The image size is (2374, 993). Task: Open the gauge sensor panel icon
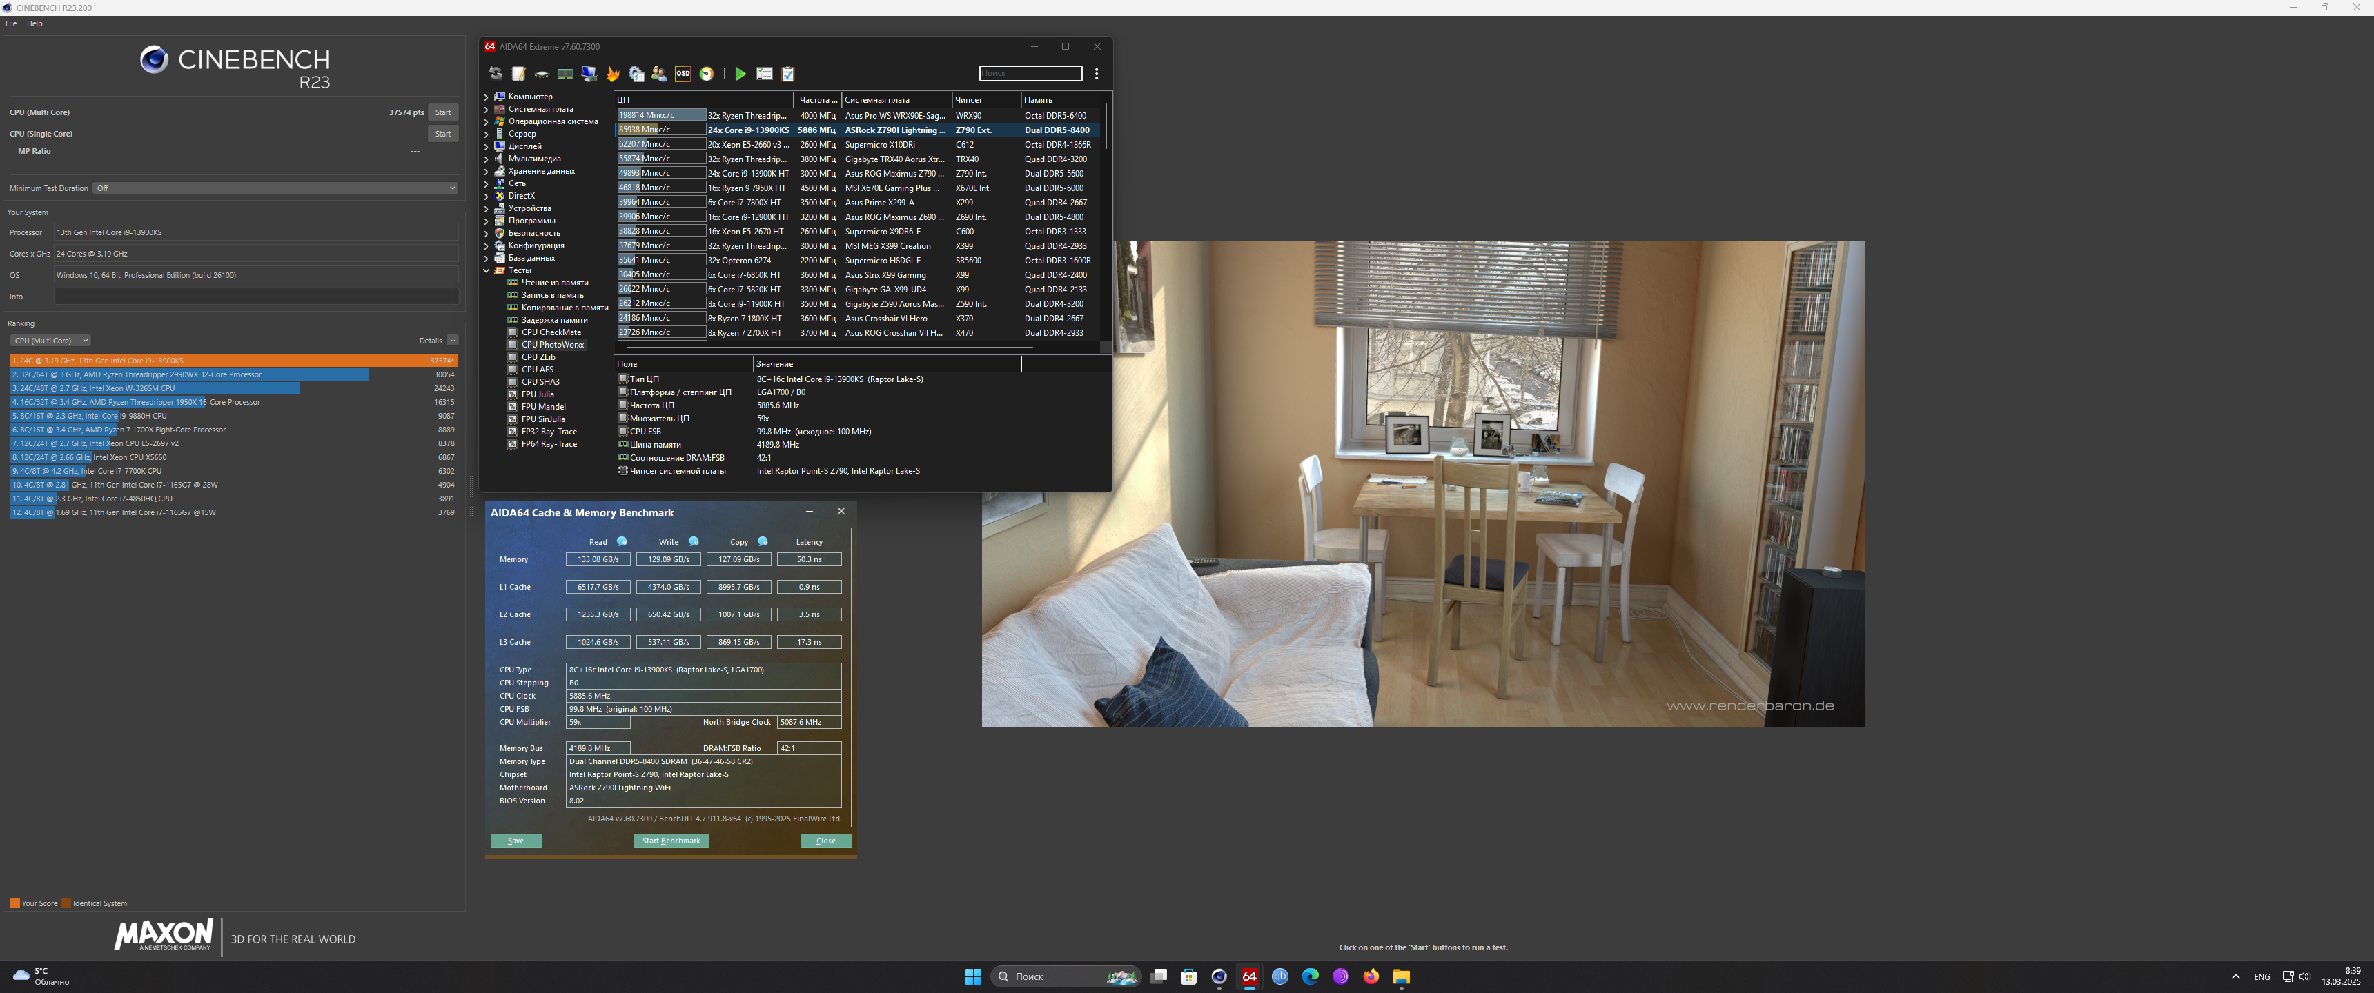tap(707, 74)
